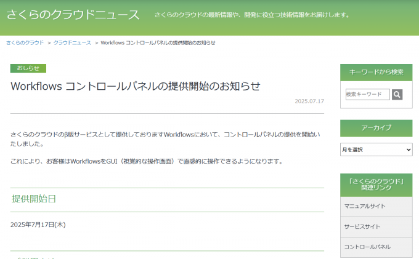The image size is (419, 259).
Task: Click the さくらのクラウドニュース site title
Action: [x=73, y=14]
